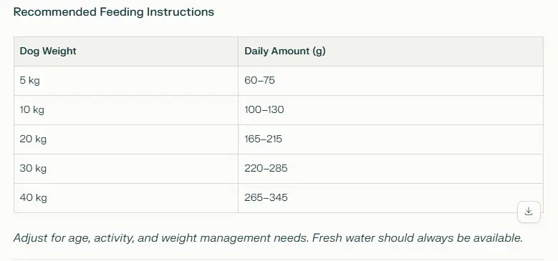Select the 220–285 daily amount cell
The height and width of the screenshot is (261, 558).
coord(390,169)
